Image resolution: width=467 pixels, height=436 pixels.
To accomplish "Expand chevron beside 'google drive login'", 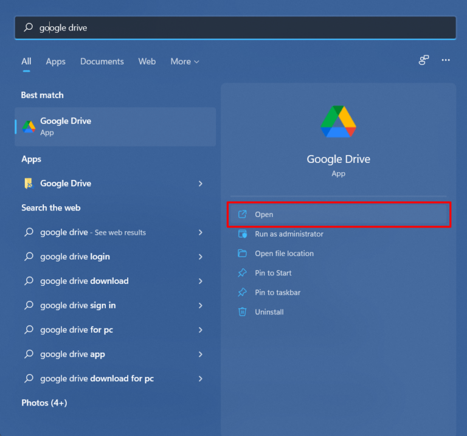I will point(201,257).
